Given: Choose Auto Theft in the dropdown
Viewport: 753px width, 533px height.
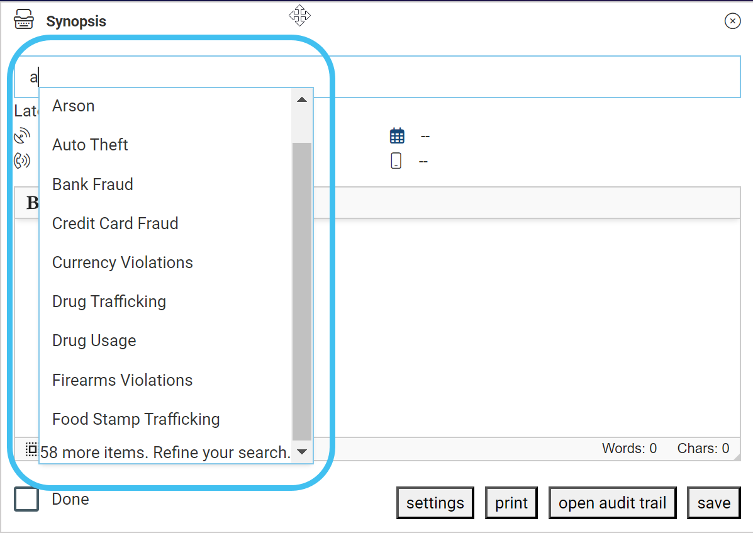Looking at the screenshot, I should click(90, 145).
